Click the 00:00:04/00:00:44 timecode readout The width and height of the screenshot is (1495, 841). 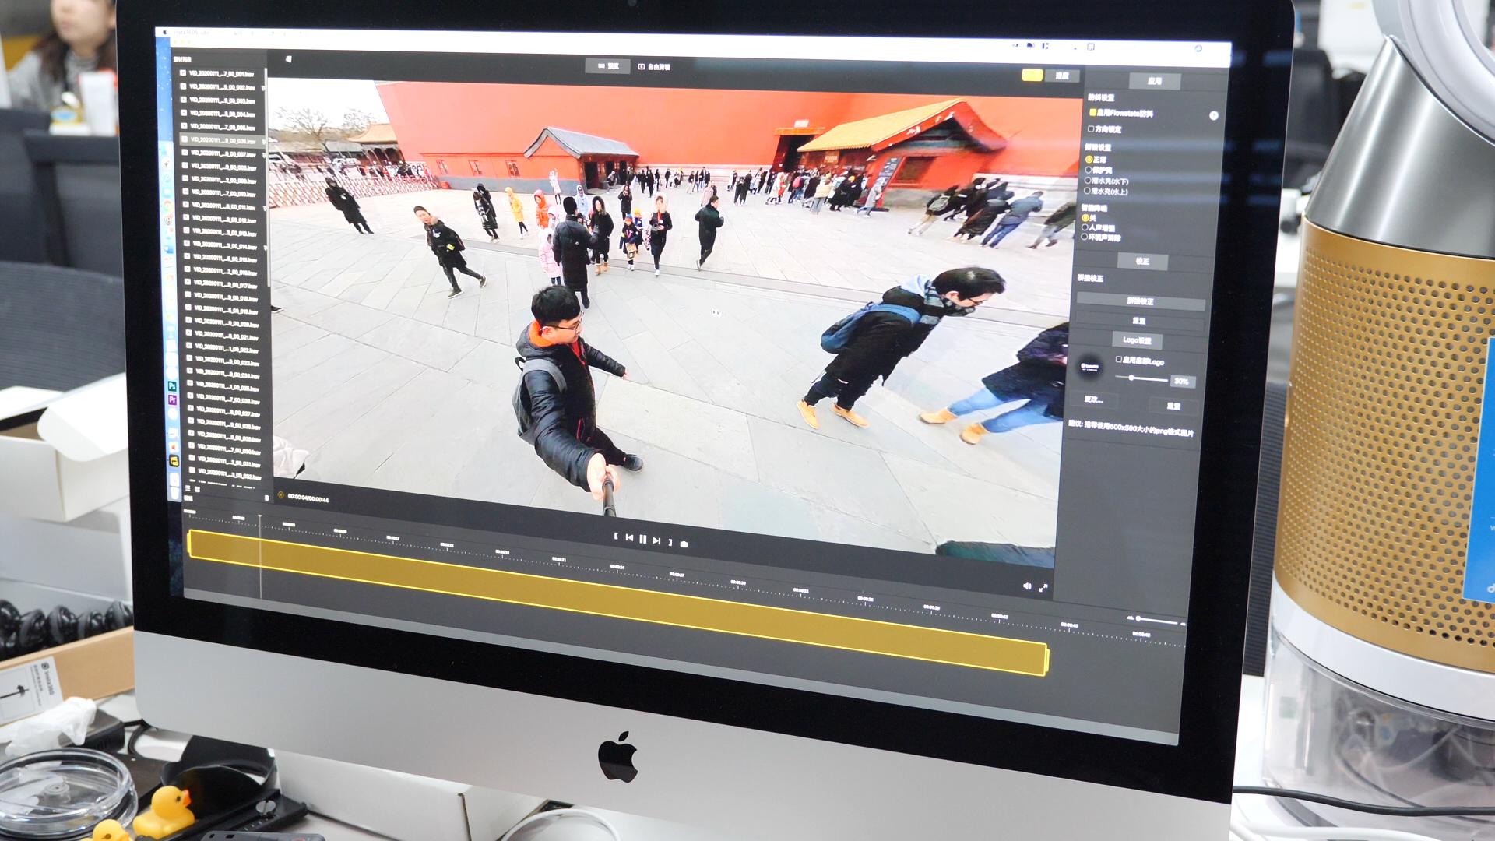tap(308, 498)
